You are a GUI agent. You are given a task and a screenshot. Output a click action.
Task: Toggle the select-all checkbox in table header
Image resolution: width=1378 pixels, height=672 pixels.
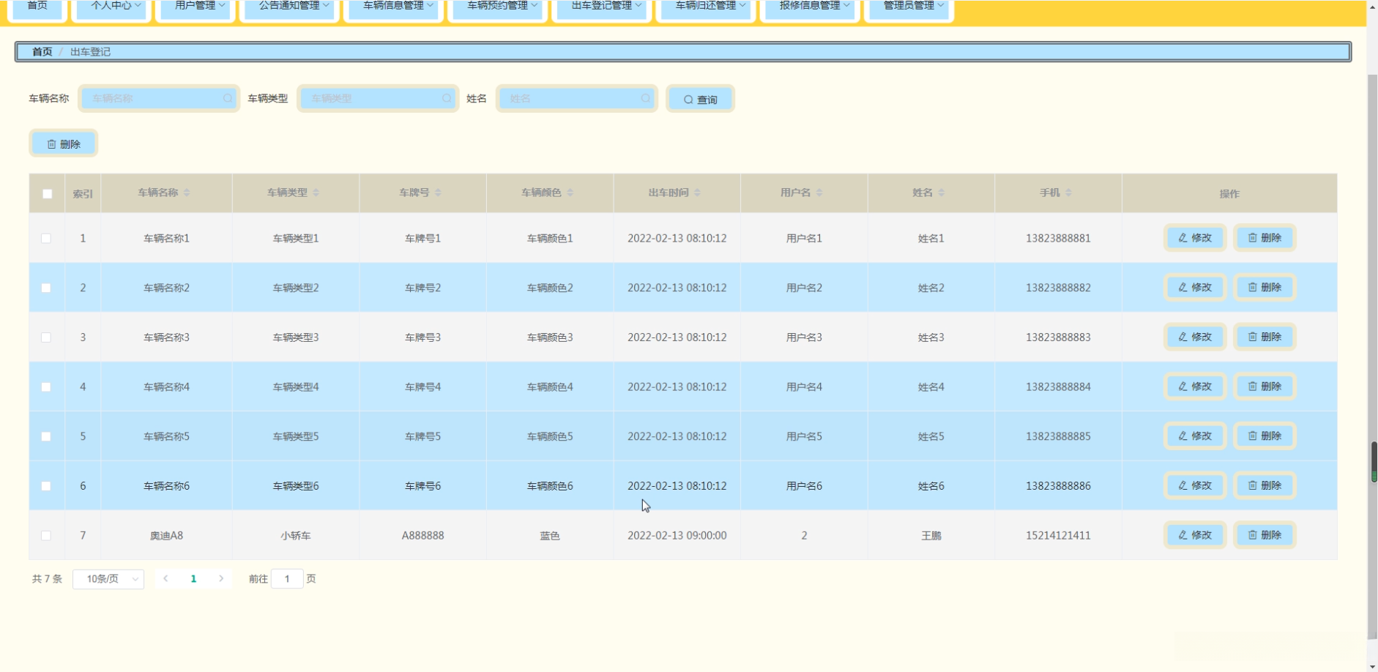tap(48, 194)
